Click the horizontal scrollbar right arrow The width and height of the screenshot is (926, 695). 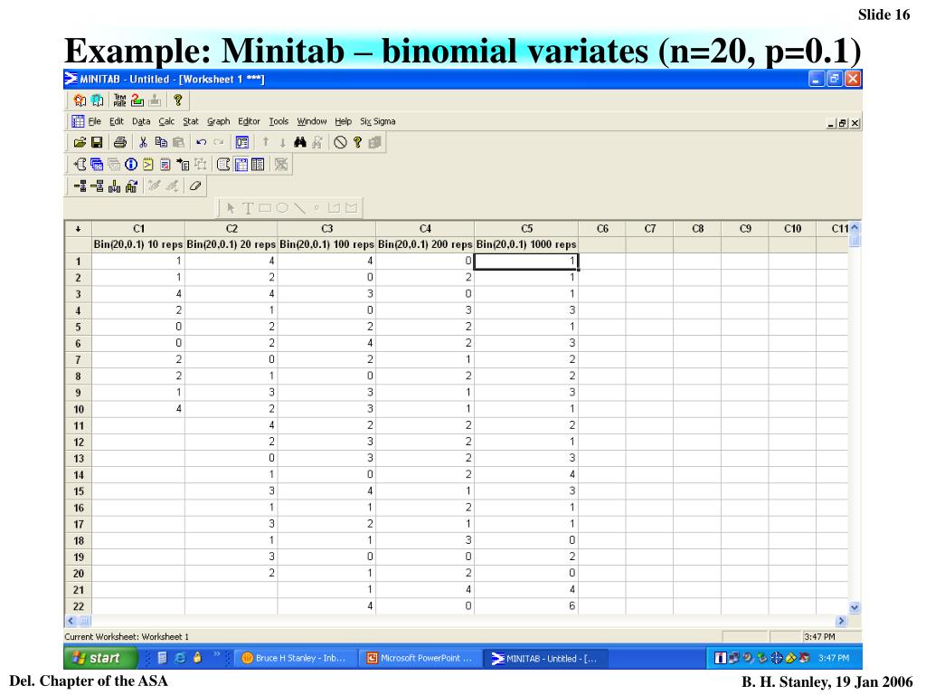pyautogui.click(x=842, y=621)
